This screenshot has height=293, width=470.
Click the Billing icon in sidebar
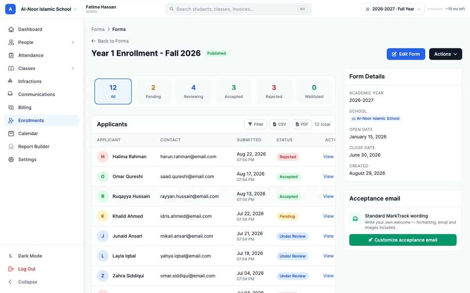[11, 107]
